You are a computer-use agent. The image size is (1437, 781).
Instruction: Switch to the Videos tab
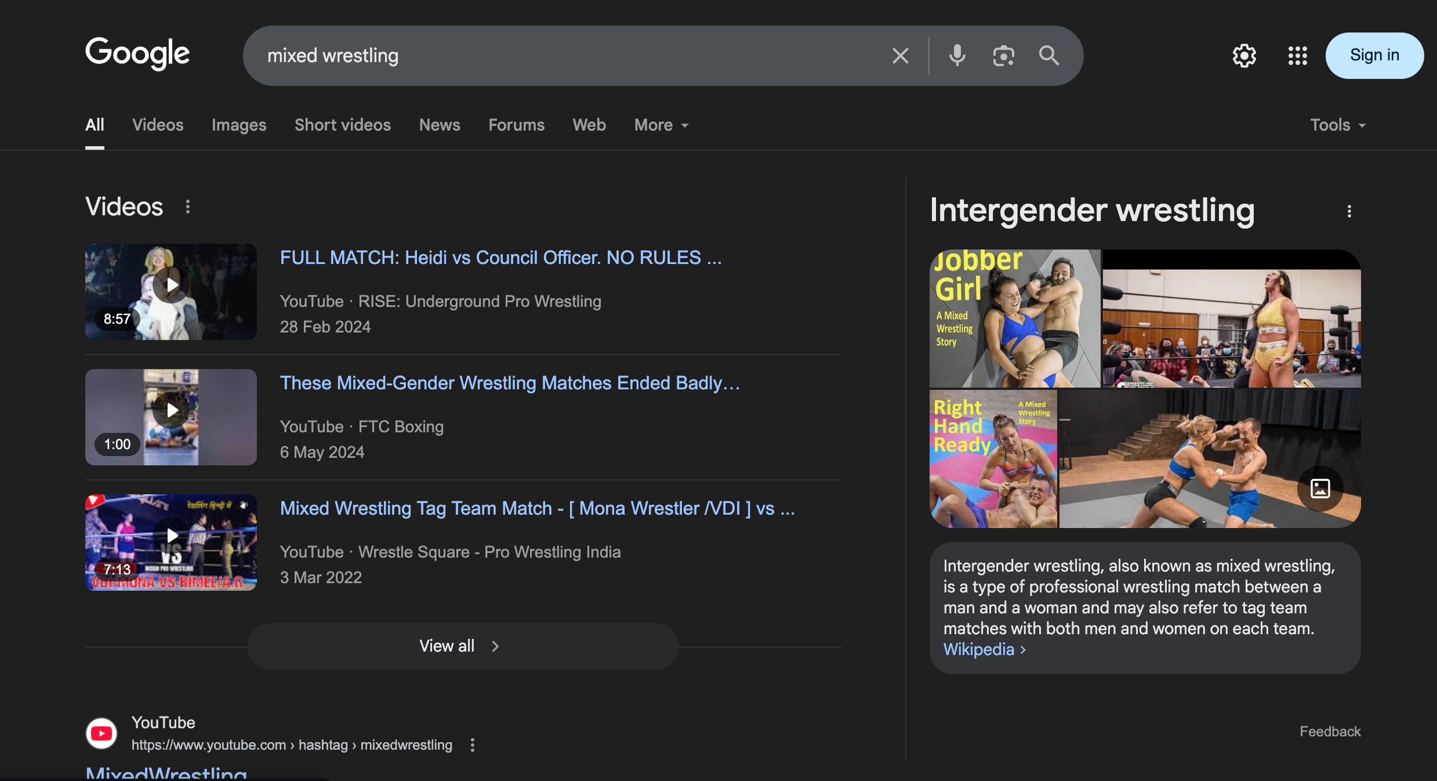tap(158, 125)
